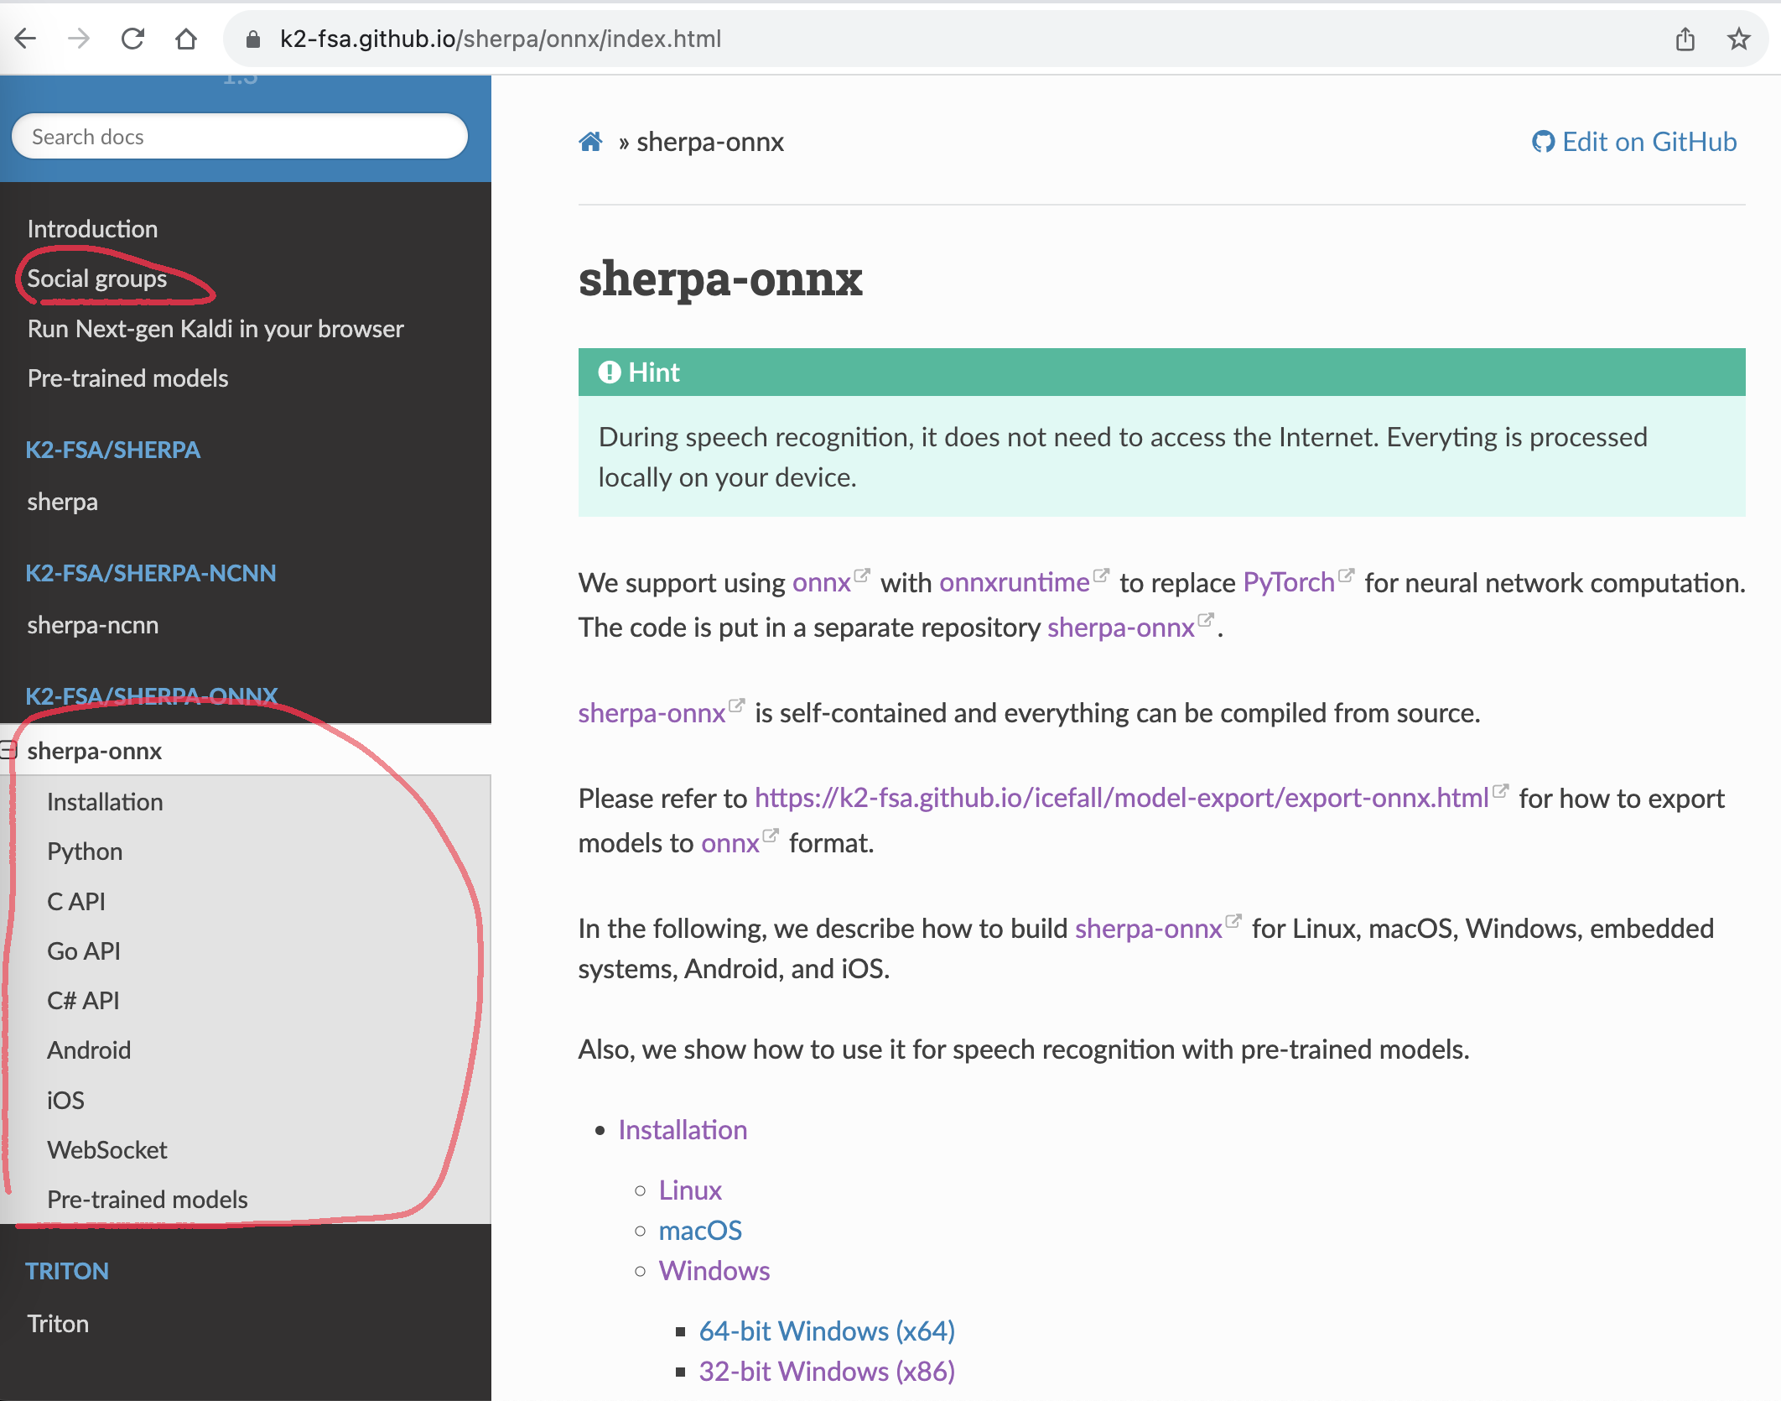Bookmark page with the star icon
Image resolution: width=1781 pixels, height=1401 pixels.
(x=1738, y=39)
